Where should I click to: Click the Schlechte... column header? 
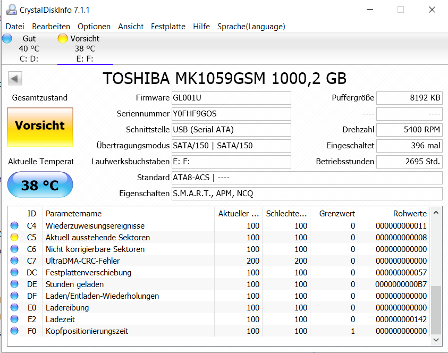point(286,214)
